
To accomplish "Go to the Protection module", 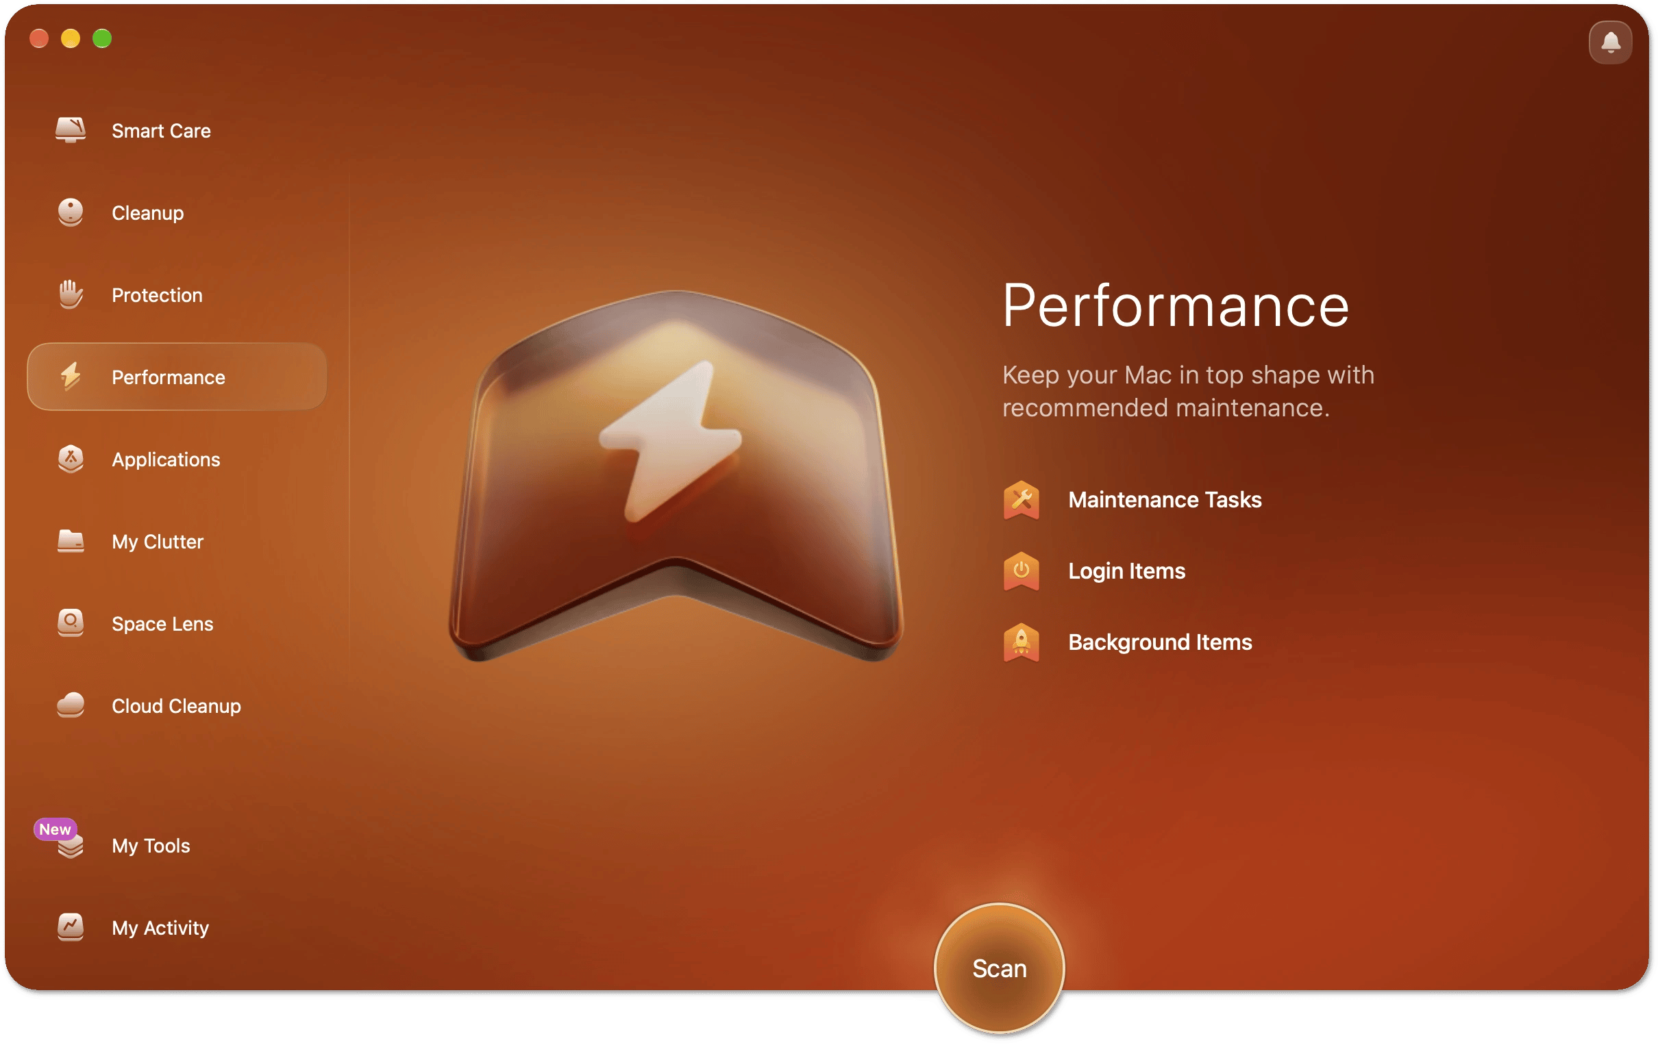I will 157,295.
